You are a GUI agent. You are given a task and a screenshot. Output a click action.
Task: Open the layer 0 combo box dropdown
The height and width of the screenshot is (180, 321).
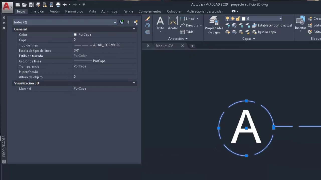click(x=280, y=19)
